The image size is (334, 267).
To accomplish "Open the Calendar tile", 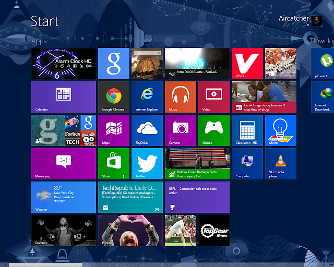I will [x=64, y=97].
